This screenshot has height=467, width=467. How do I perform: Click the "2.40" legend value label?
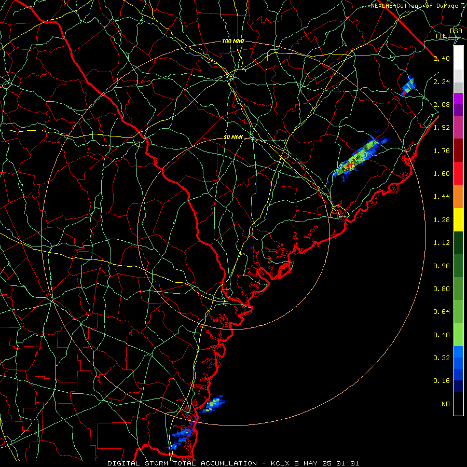pos(442,58)
